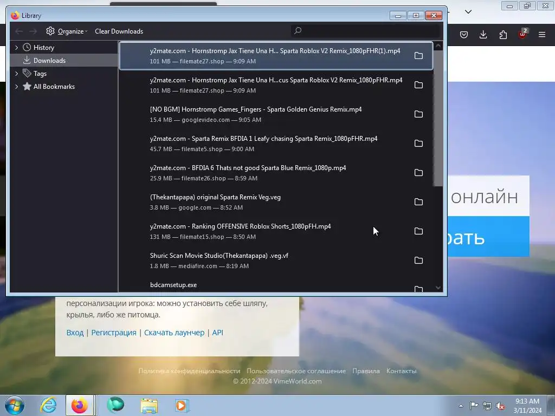Show folder for Hornstromp Remix_1080pFHR.mp4 download
Screen dimensions: 555x416
[418, 85]
